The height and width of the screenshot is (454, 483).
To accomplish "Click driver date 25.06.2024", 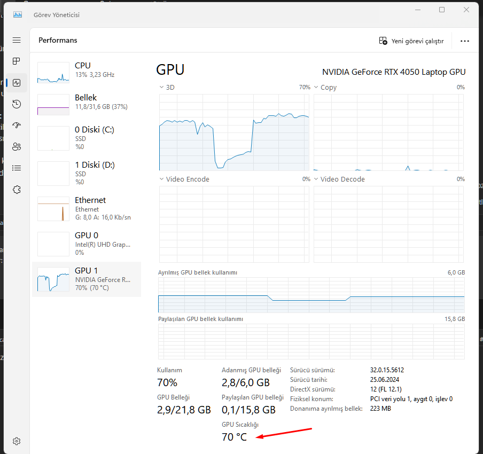I will (x=385, y=379).
